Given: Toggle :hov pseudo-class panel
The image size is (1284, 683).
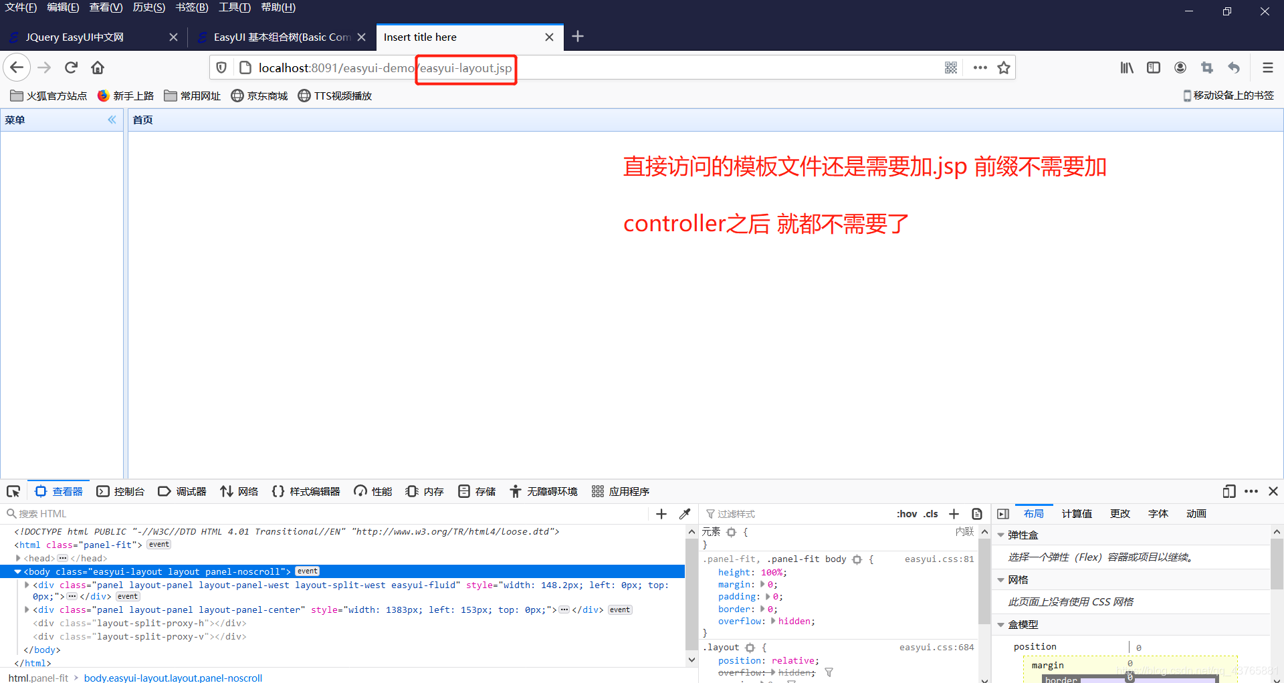Looking at the screenshot, I should click(x=907, y=514).
